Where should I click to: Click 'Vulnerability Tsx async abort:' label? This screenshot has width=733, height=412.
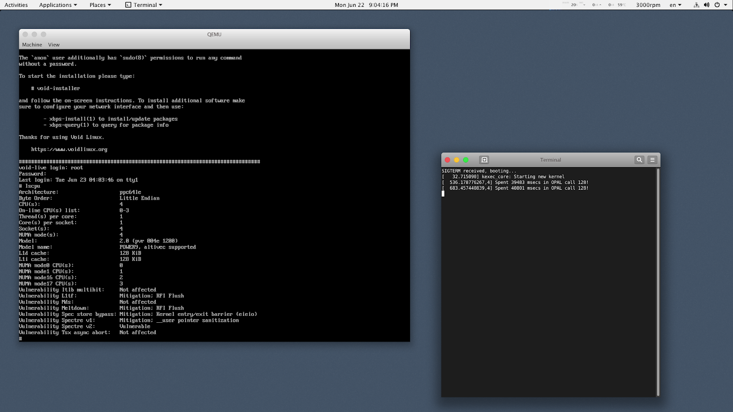coord(65,333)
